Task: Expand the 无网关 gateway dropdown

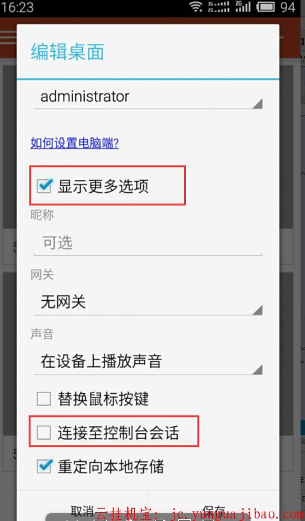Action: 148,303
